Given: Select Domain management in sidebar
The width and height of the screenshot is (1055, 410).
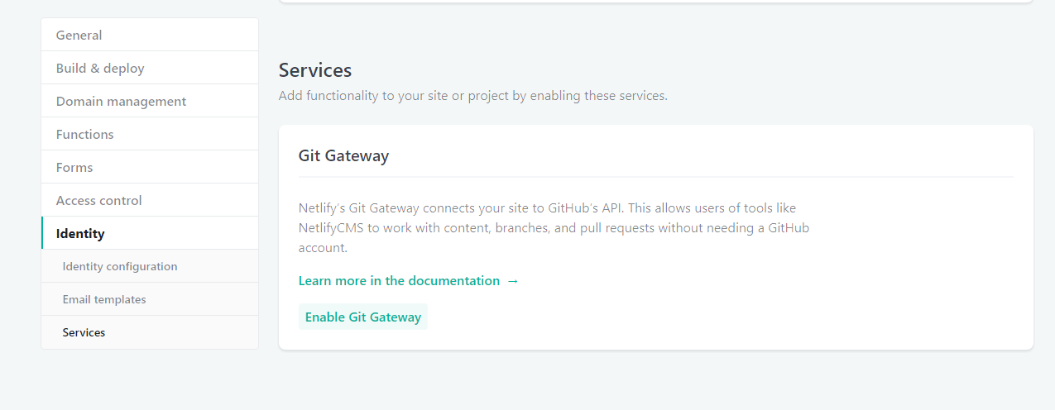Looking at the screenshot, I should [121, 102].
